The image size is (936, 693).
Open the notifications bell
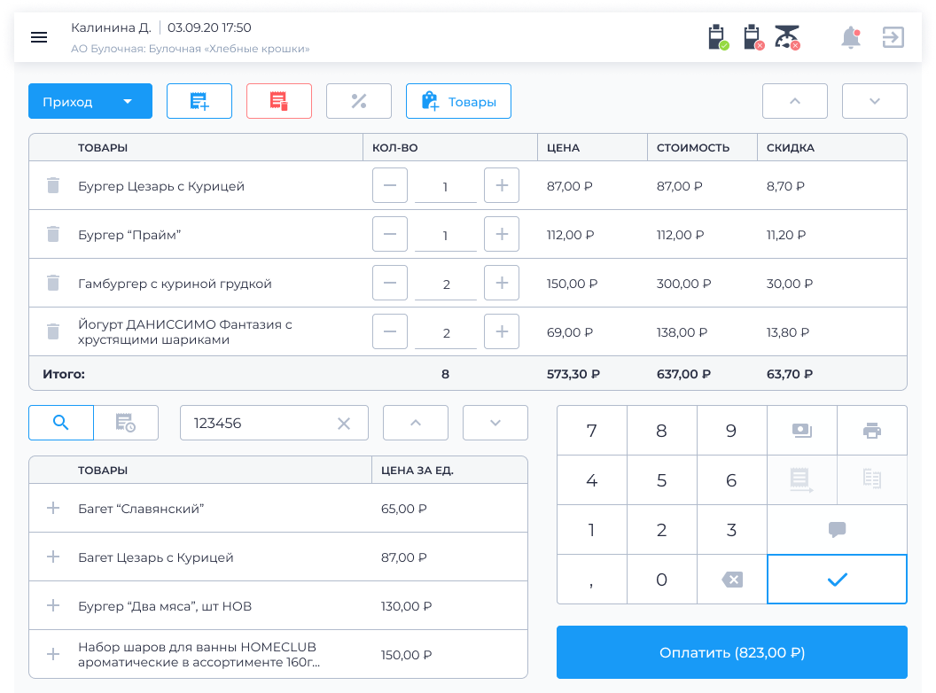click(x=851, y=37)
